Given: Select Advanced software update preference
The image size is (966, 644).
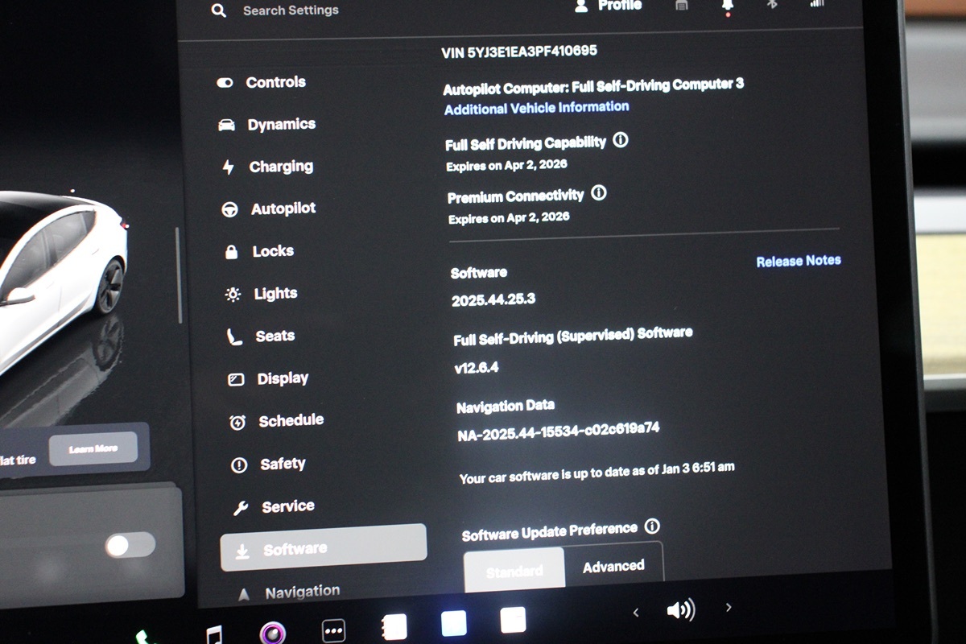Looking at the screenshot, I should coord(613,567).
